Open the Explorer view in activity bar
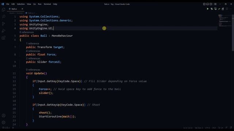Viewport: 234px width, 131px height. coord(3,10)
